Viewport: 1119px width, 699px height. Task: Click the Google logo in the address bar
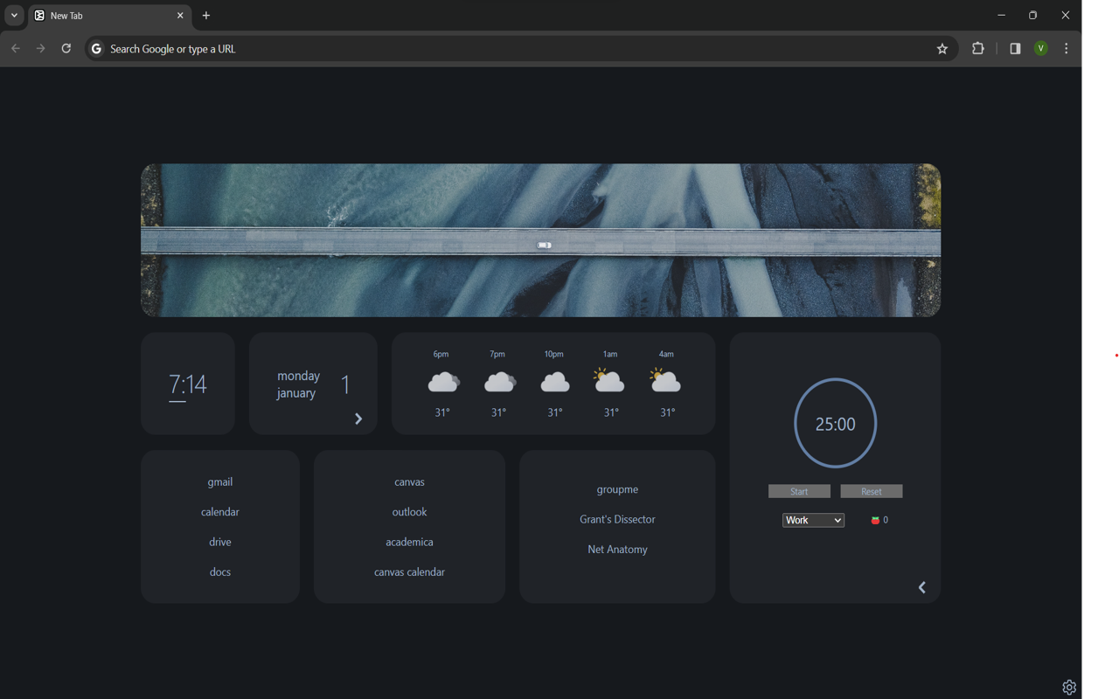(x=96, y=48)
